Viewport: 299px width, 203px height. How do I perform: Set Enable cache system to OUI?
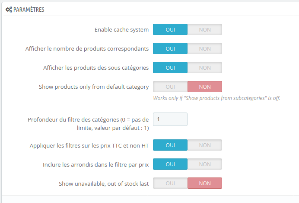click(170, 29)
